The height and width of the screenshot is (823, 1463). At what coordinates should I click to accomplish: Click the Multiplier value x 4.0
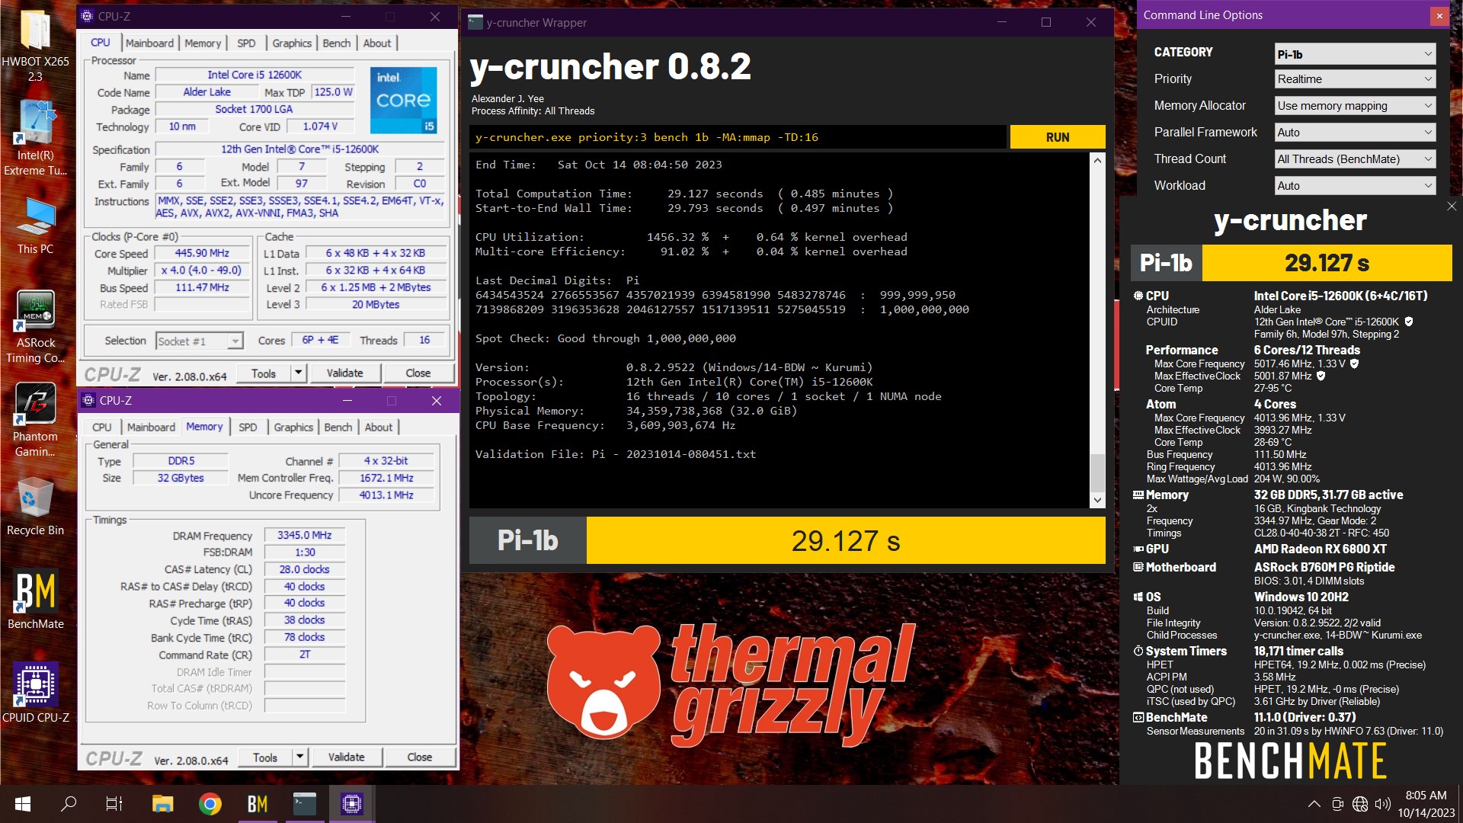pyautogui.click(x=202, y=271)
